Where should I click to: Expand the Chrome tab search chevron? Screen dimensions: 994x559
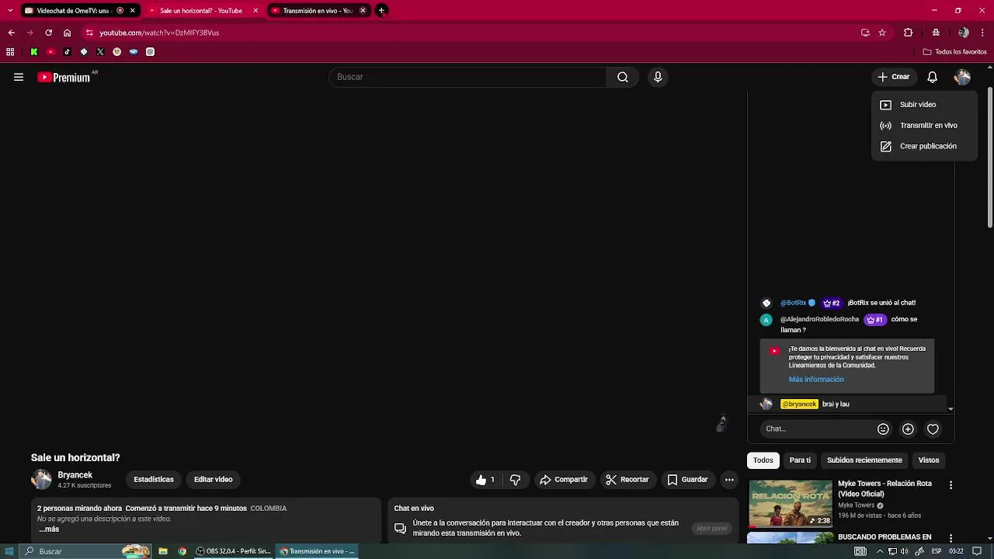9,11
